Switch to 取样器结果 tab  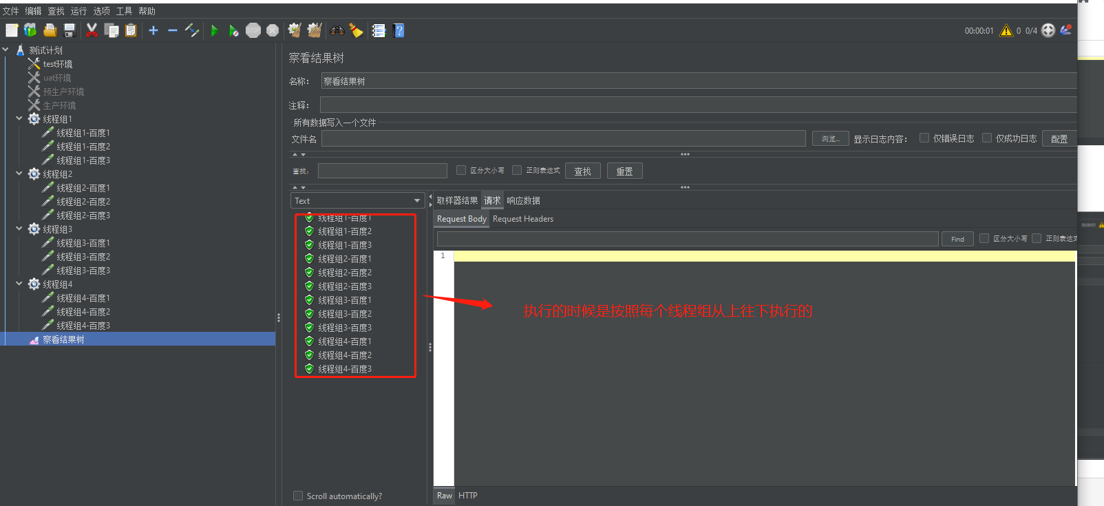(x=457, y=200)
